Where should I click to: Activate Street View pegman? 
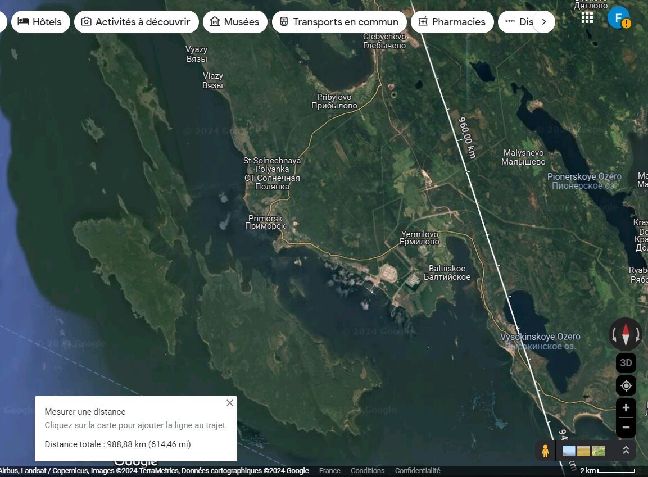545,451
